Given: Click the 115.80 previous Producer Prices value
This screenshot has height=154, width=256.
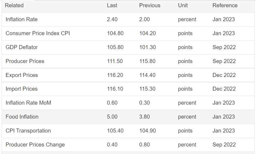Looking at the screenshot, I should pos(147,61).
